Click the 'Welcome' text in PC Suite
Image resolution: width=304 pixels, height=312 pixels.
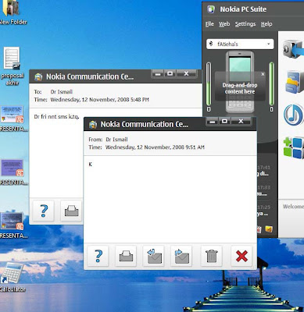tap(293, 207)
